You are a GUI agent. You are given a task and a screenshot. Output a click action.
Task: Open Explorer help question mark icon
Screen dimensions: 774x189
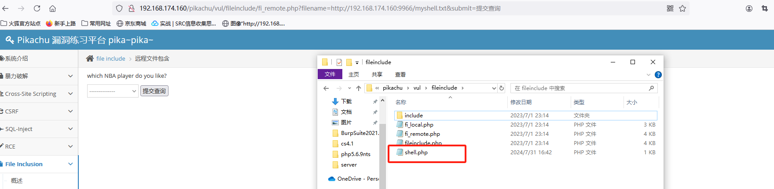point(658,75)
